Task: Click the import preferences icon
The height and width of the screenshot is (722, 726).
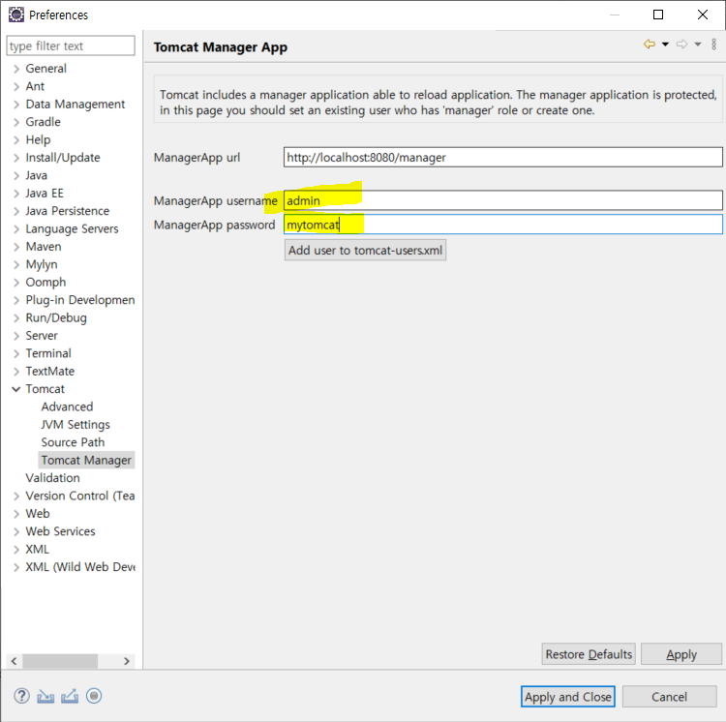Action: point(45,696)
